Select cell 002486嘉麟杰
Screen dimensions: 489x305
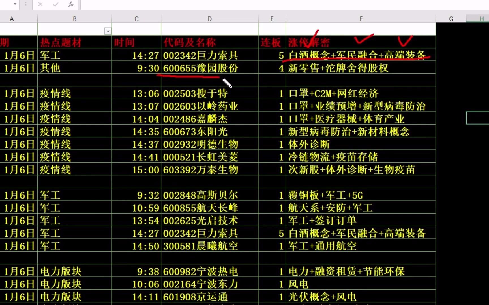coord(210,119)
